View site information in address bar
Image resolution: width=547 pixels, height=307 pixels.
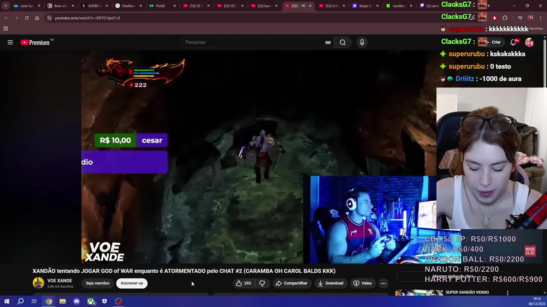point(49,18)
